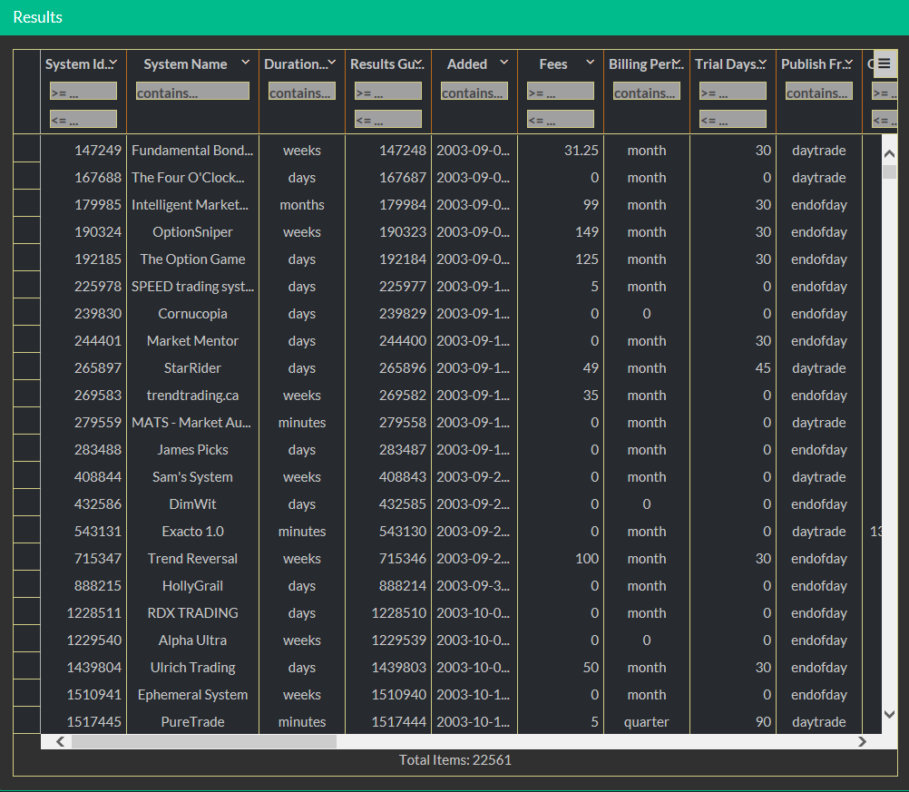Click the horizontal scrollbar right arrow
Image resolution: width=909 pixels, height=792 pixels.
[862, 741]
